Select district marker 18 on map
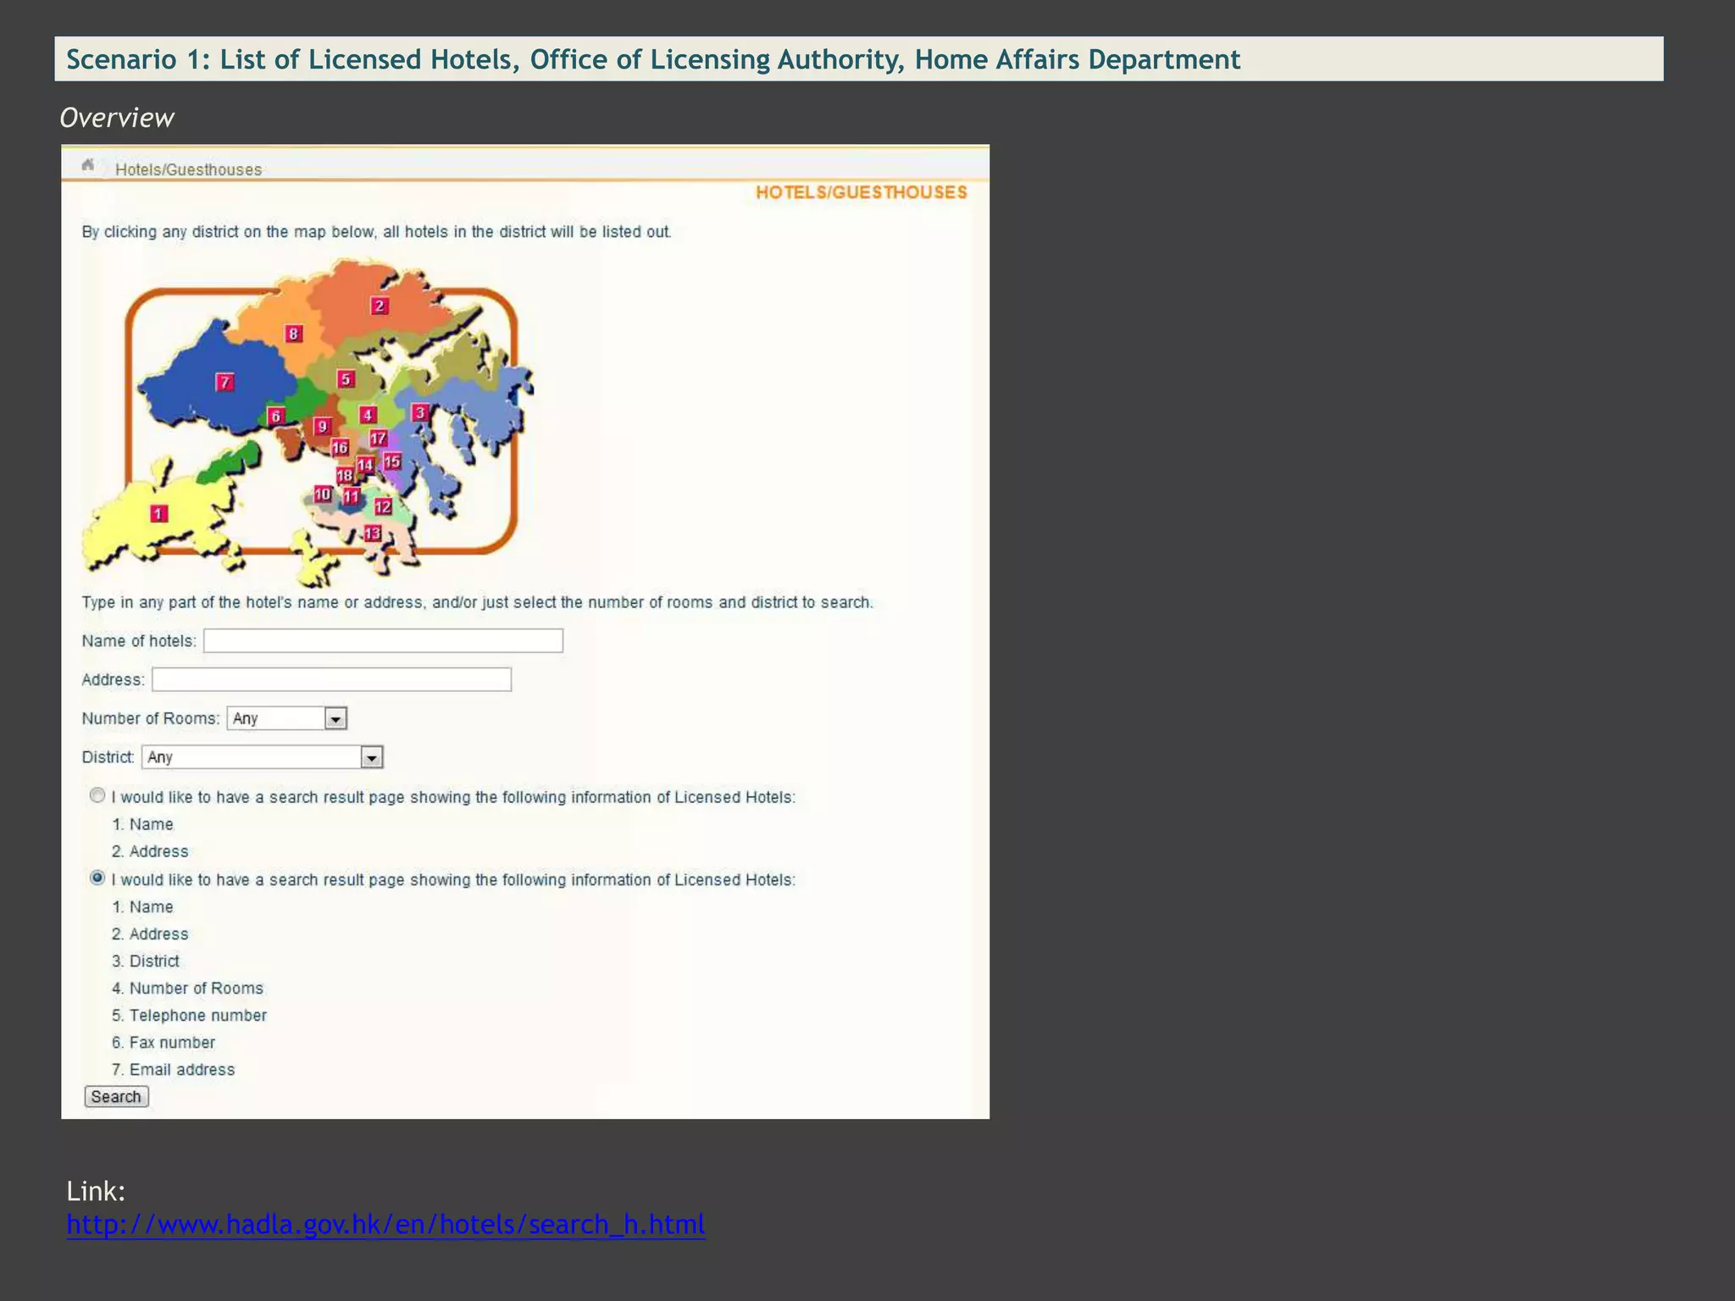 tap(345, 476)
